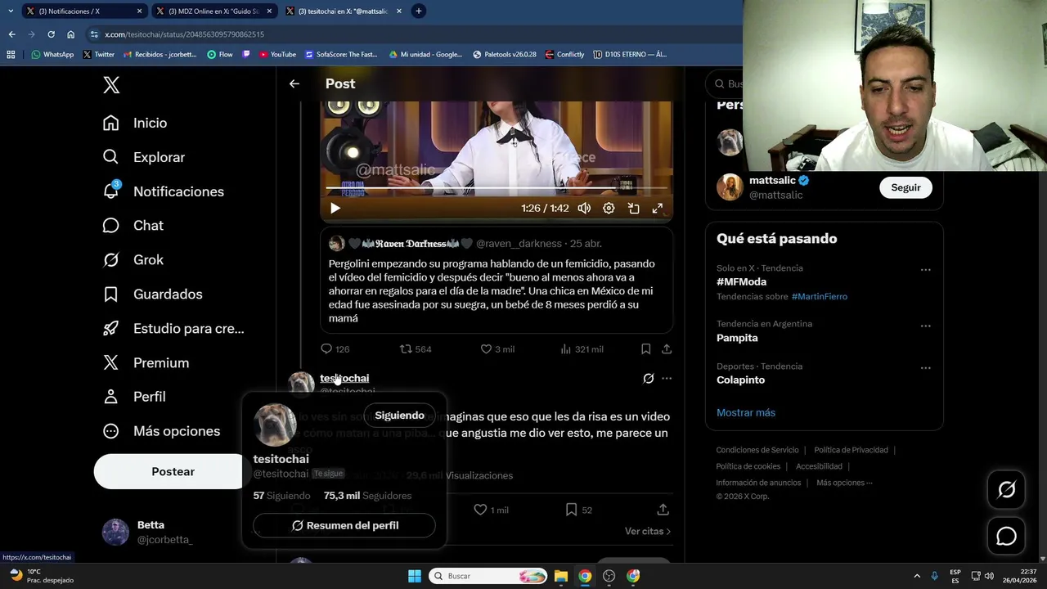Click the X logo in sidebar

tap(111, 85)
